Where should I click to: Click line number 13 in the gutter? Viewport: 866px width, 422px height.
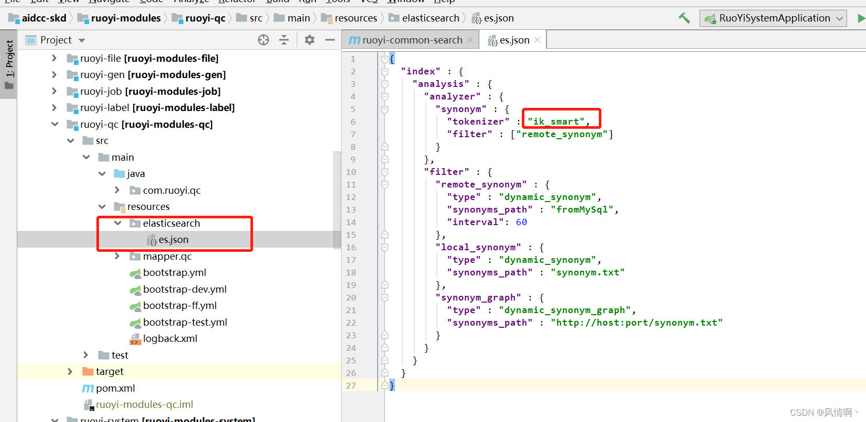tap(351, 209)
